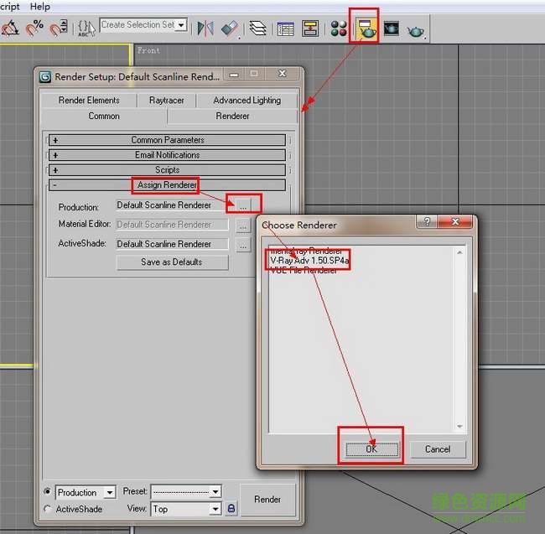Open the Layer Manager icon
Screen dimensions: 545x534
258,29
